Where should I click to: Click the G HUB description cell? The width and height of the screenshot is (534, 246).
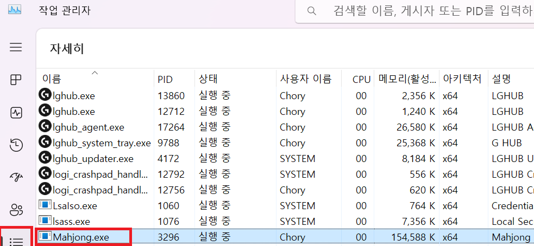tap(507, 143)
